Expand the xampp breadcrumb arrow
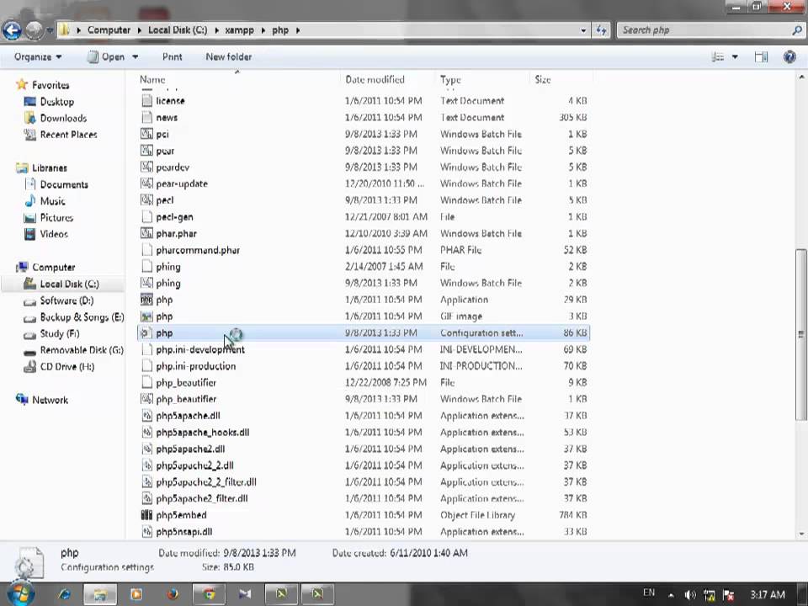 coord(263,30)
